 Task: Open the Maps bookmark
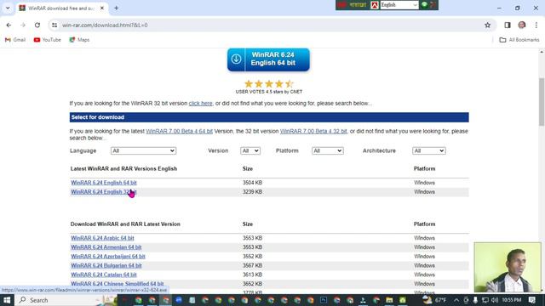tap(79, 40)
